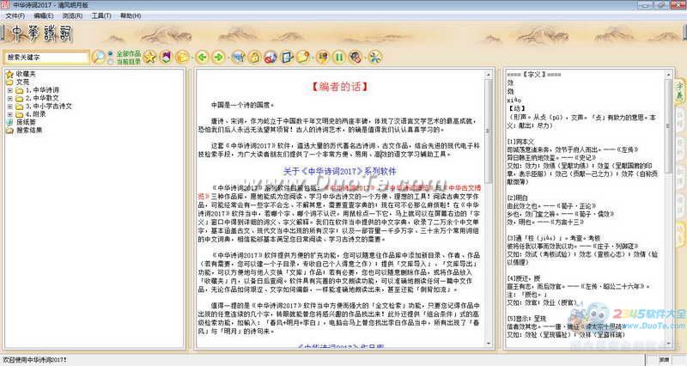Screen dimensions: 687x366
Task: Click the red 【编者的话】 heading
Action: pyautogui.click(x=339, y=87)
